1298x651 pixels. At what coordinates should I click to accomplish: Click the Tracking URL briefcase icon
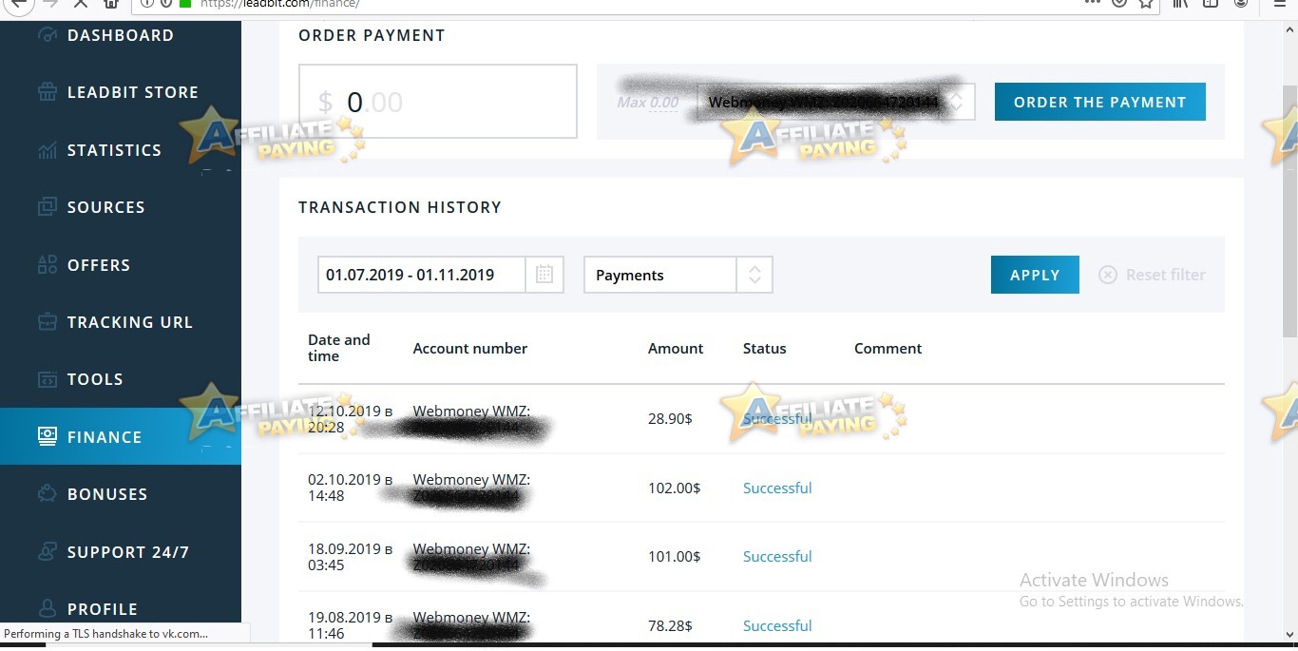(x=47, y=322)
